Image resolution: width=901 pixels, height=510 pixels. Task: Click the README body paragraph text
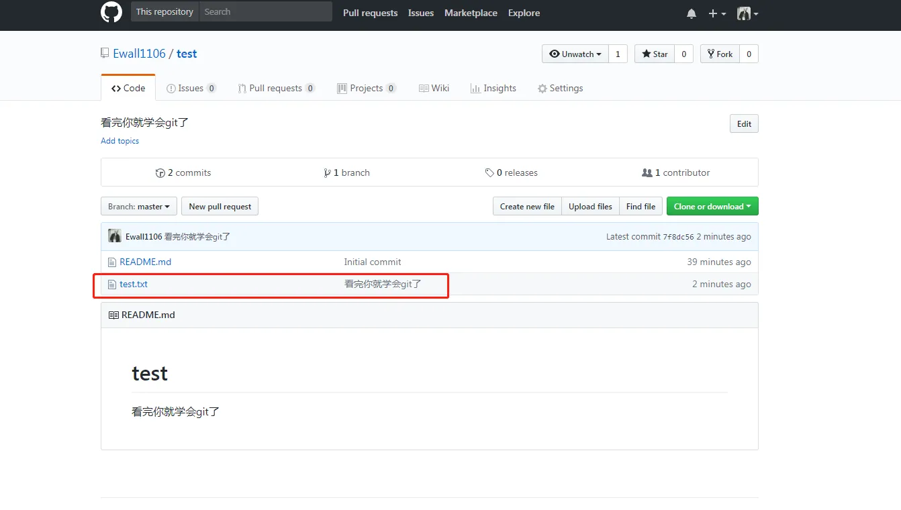click(x=176, y=411)
